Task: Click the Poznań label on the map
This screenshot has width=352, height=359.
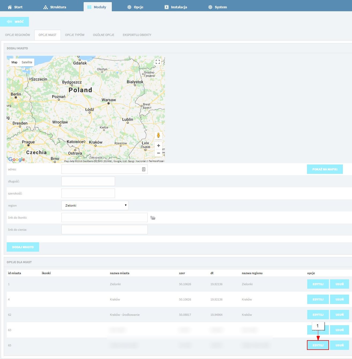Action: point(59,97)
